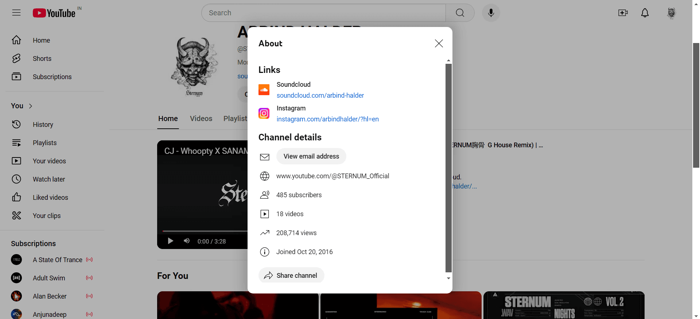Click the page vertical scrollbar thumb
700x319 pixels.
tap(696, 105)
